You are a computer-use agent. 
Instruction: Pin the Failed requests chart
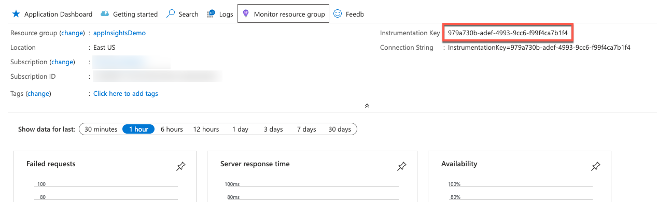[180, 167]
